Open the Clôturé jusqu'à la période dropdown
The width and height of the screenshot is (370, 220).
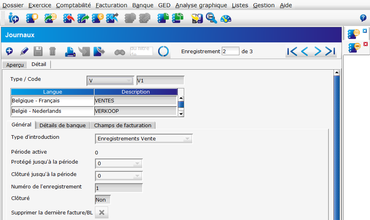point(119,176)
